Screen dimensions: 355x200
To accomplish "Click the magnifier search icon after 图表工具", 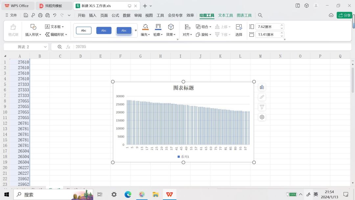I will coord(260,15).
